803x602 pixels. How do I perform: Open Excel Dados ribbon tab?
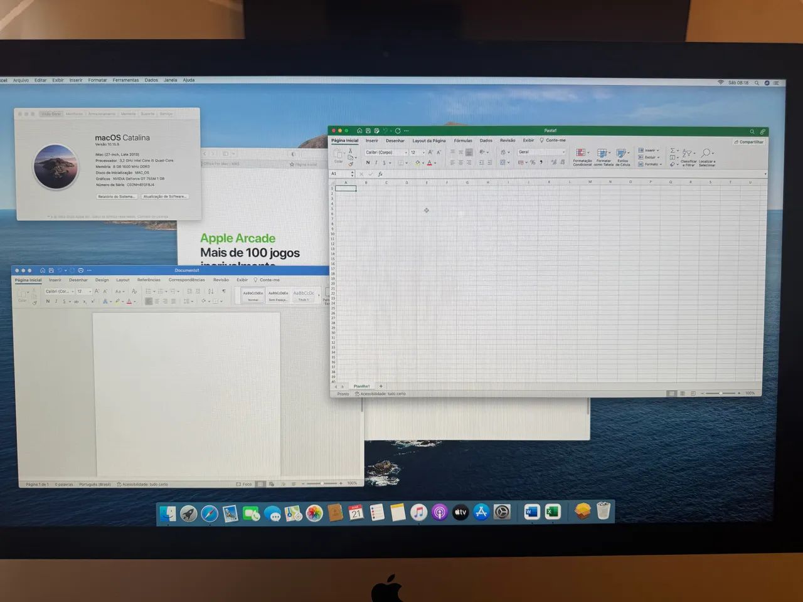click(x=486, y=140)
